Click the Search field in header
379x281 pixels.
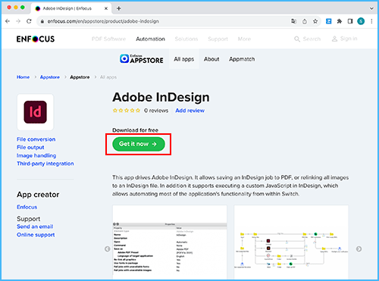point(308,39)
